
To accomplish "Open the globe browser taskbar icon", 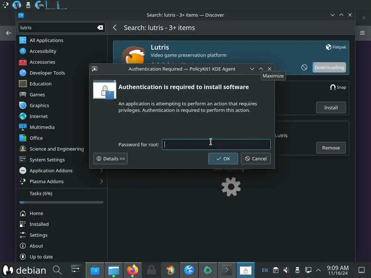I will click(x=189, y=270).
